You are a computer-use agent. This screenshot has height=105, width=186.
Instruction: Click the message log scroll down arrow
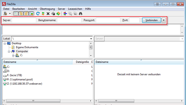(182, 33)
